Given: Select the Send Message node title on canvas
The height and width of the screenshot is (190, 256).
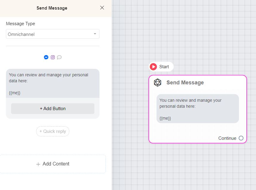Looking at the screenshot, I should (185, 83).
